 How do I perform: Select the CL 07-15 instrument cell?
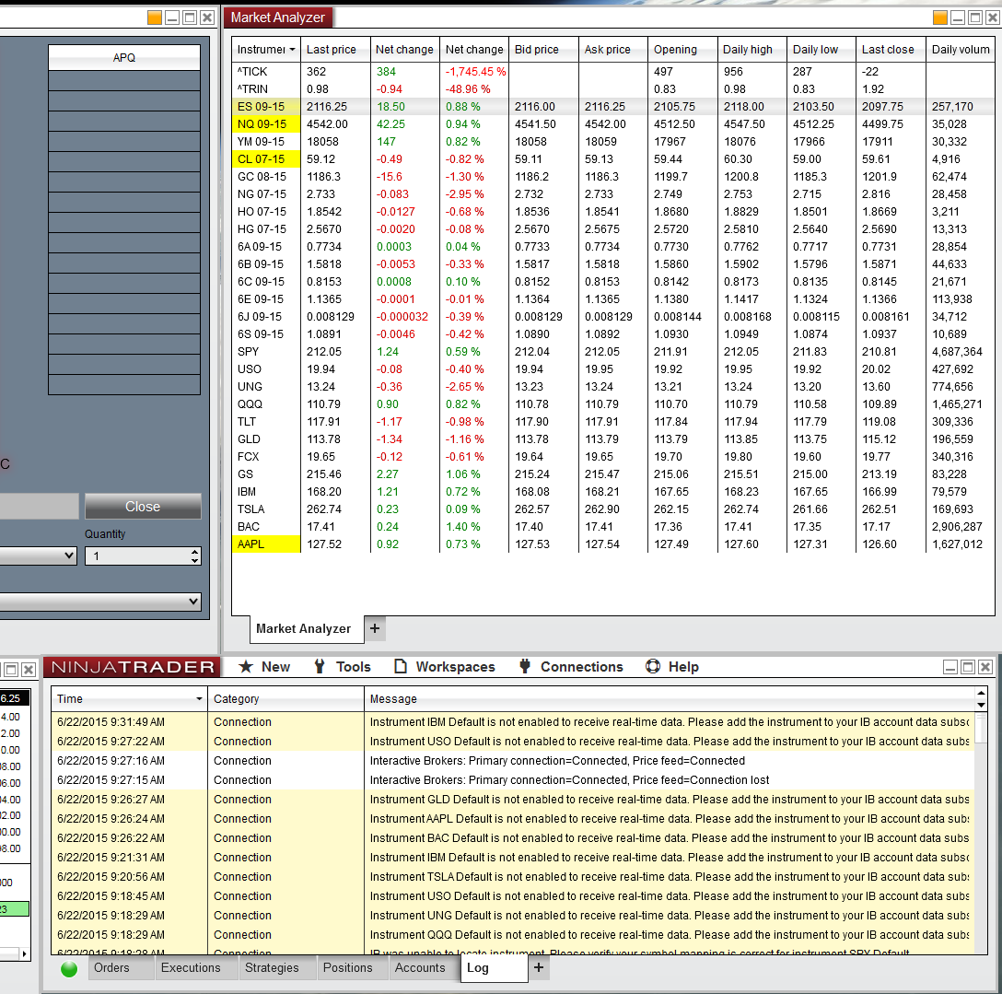[x=266, y=159]
